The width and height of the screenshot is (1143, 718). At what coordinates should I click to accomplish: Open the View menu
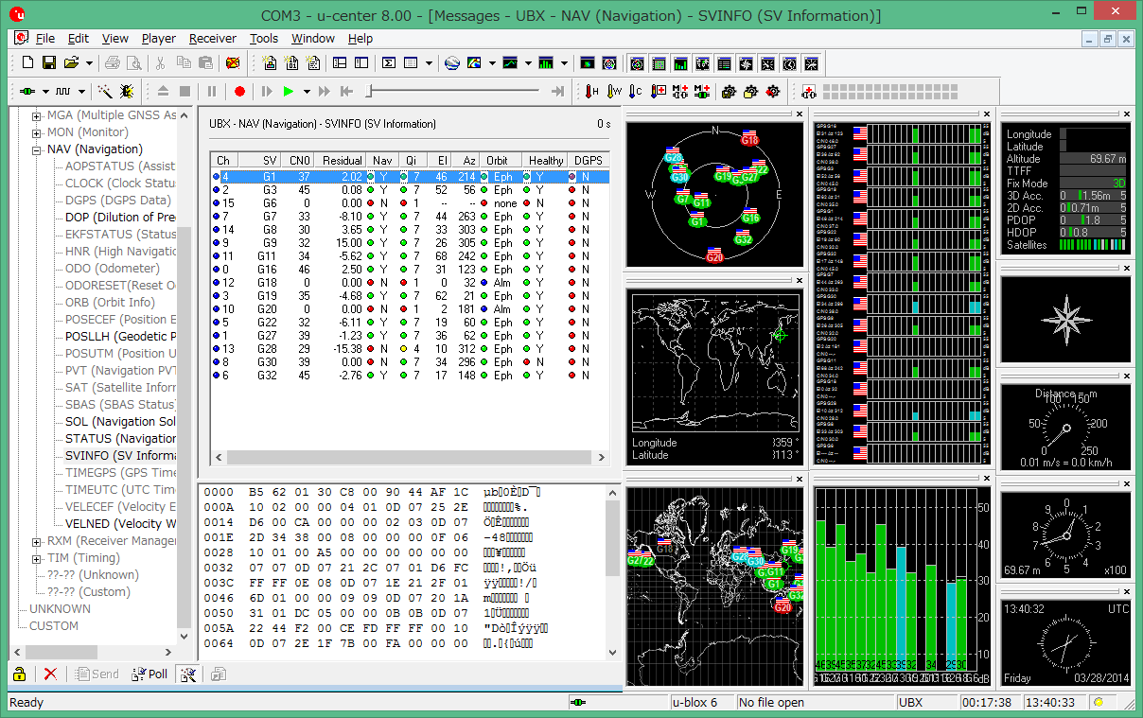point(115,38)
